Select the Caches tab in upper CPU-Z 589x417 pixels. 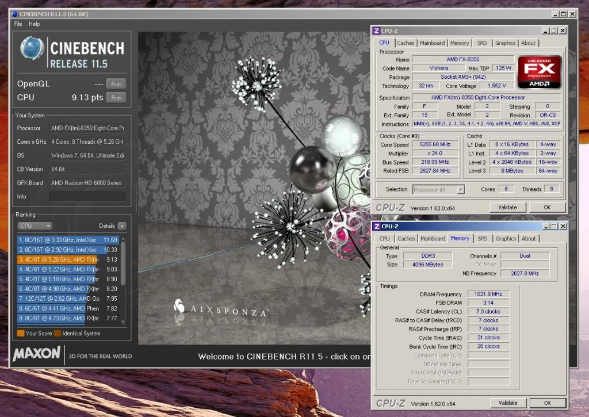click(x=406, y=43)
